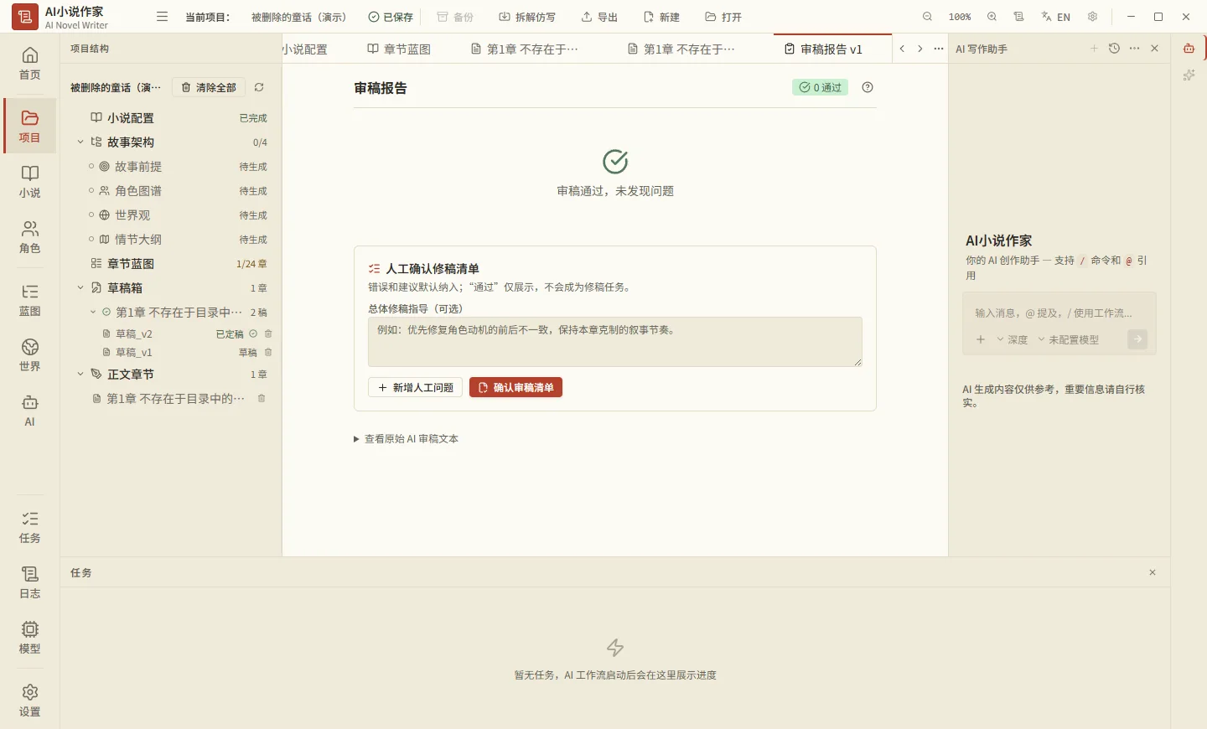
Task: Open the 模型 model sidebar icon
Action: (x=30, y=638)
